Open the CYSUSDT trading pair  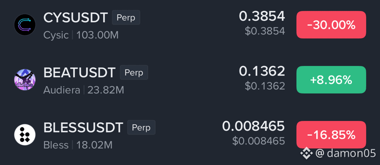pos(76,18)
